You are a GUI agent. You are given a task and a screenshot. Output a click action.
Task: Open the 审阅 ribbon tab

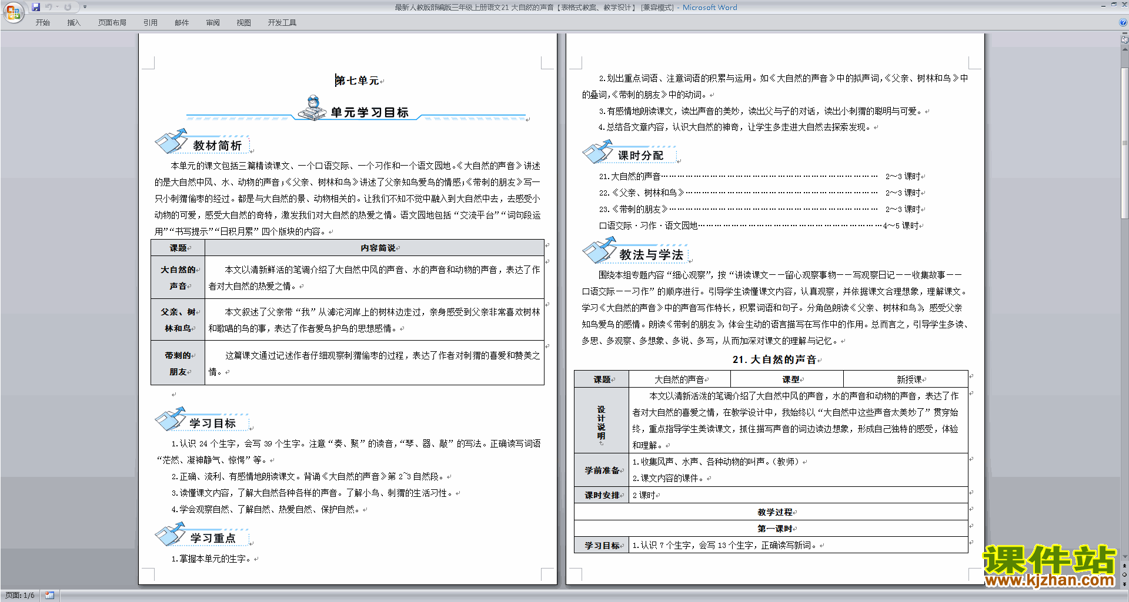pyautogui.click(x=213, y=22)
